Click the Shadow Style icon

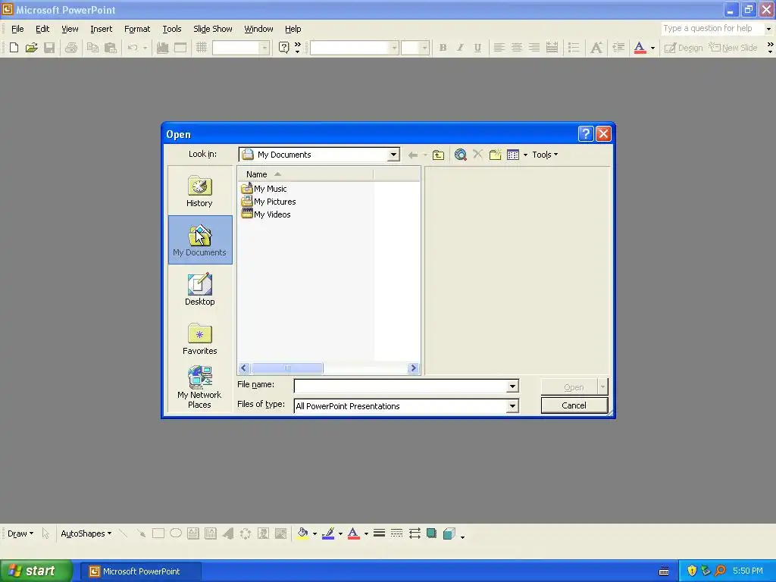tap(431, 533)
